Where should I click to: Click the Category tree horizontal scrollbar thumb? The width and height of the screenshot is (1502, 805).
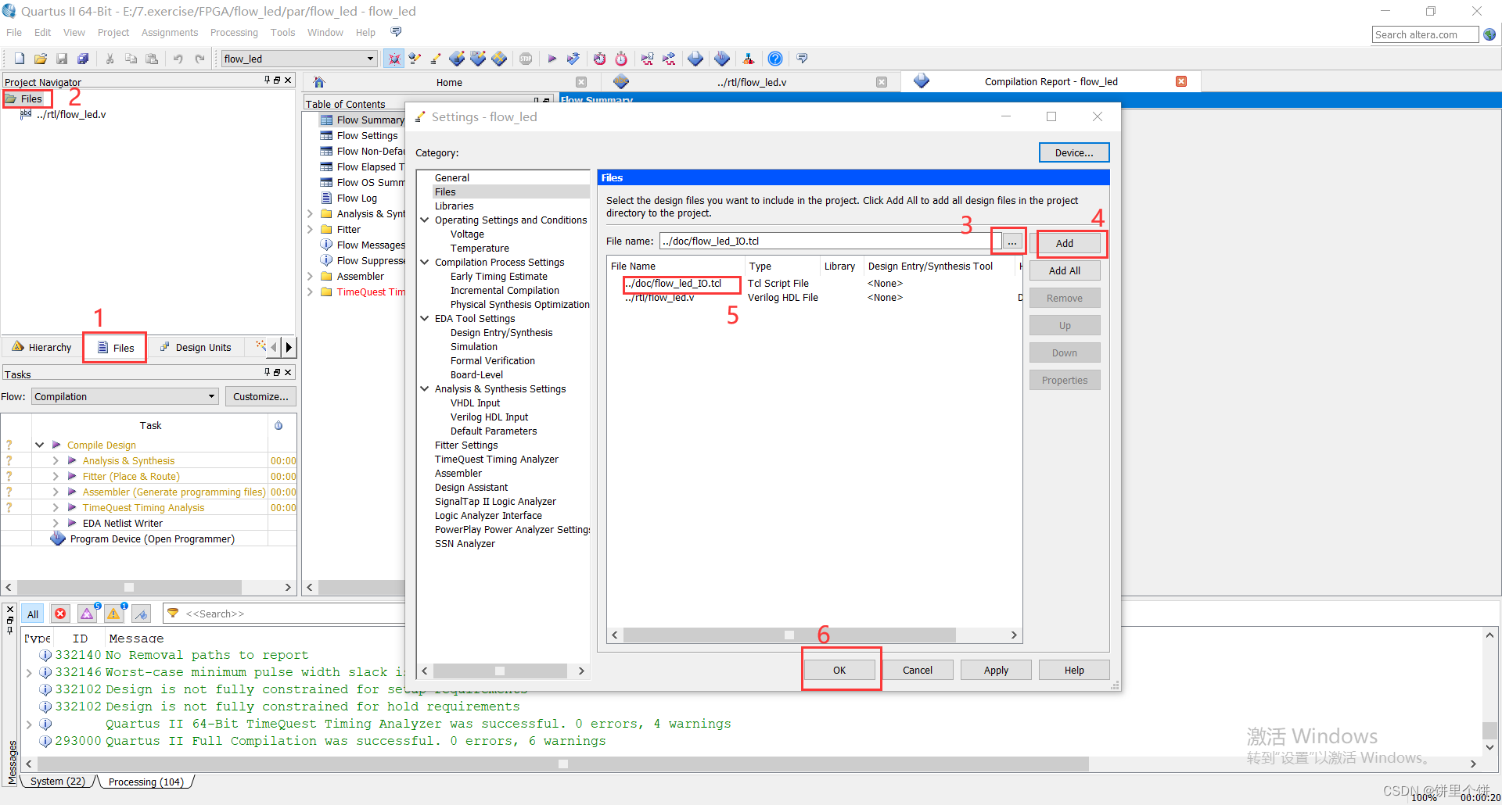(x=500, y=671)
